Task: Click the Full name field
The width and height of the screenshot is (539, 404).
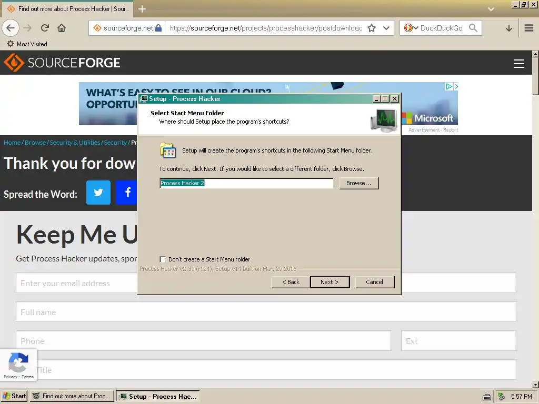Action: (266, 312)
